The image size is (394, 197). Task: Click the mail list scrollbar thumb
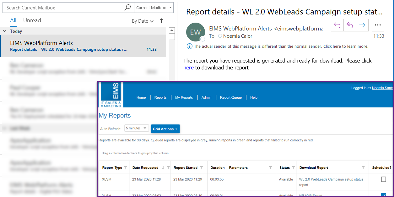(x=172, y=36)
